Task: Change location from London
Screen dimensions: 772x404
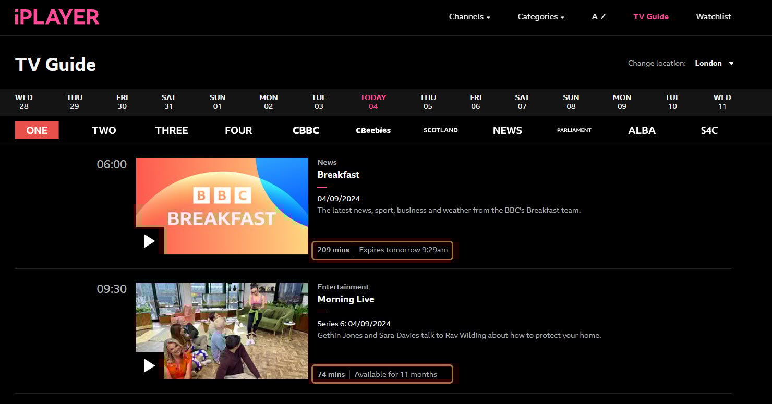Action: [x=714, y=63]
